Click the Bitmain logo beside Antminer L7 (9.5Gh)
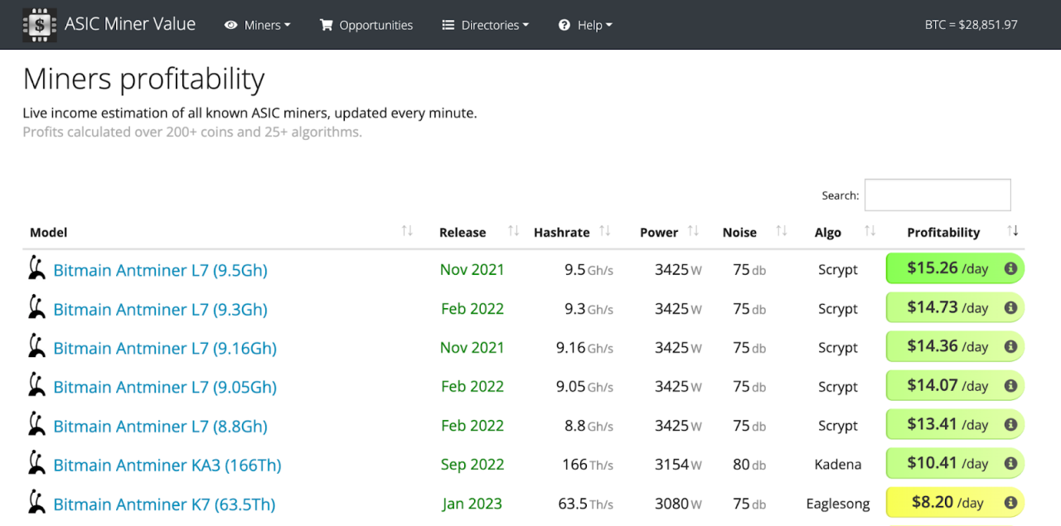This screenshot has height=526, width=1061. 36,268
